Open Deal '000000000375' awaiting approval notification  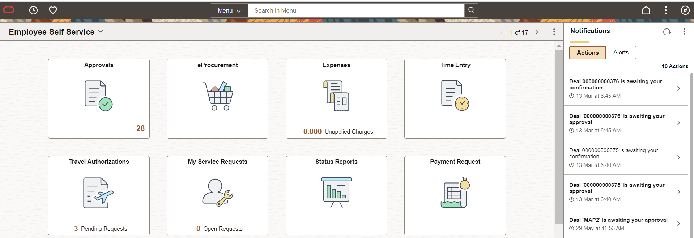click(626, 192)
